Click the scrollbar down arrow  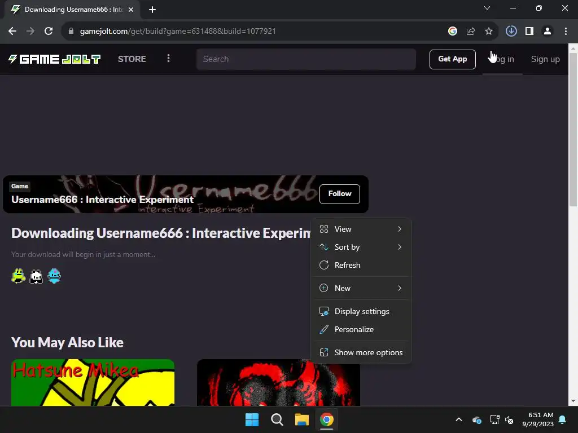(573, 401)
